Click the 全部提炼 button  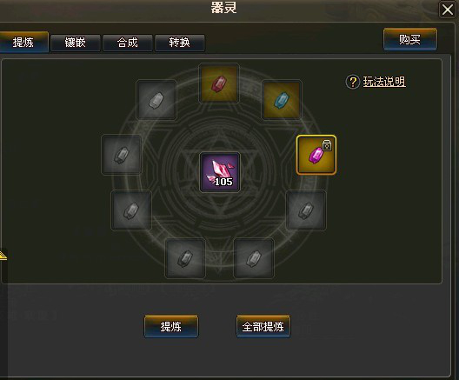(x=263, y=326)
